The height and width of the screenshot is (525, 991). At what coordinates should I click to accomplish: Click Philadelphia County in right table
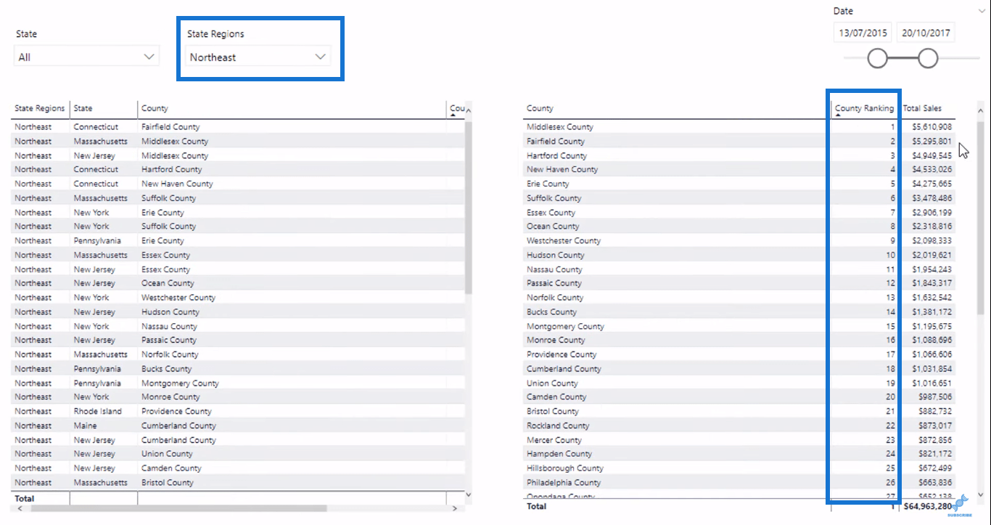564,482
